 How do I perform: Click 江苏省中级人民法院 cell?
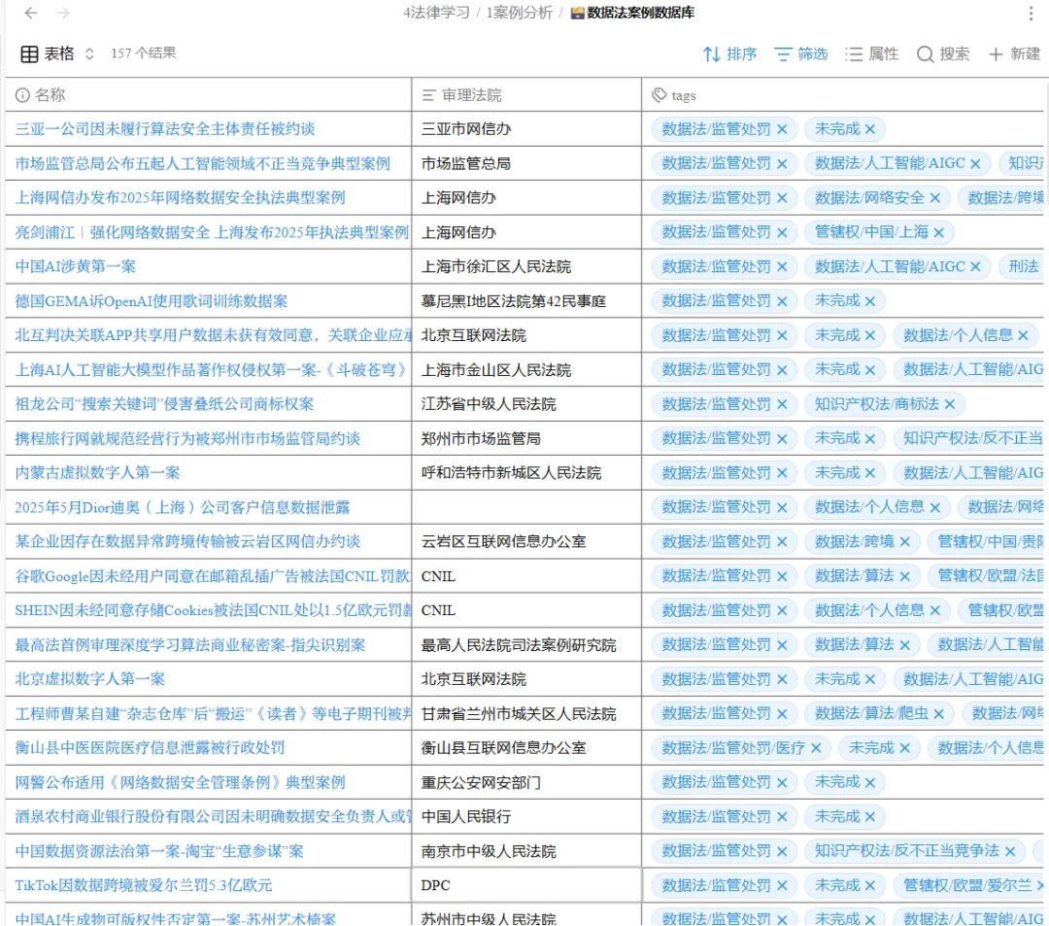pyautogui.click(x=526, y=404)
